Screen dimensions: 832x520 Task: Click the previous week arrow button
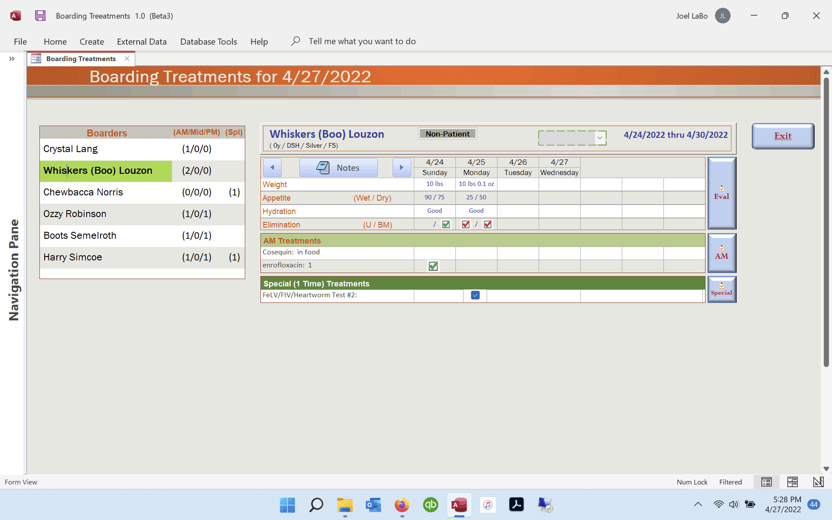pyautogui.click(x=272, y=168)
